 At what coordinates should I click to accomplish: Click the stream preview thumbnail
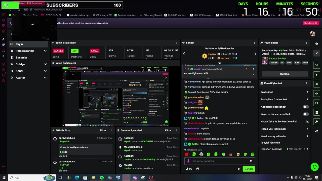115,96
